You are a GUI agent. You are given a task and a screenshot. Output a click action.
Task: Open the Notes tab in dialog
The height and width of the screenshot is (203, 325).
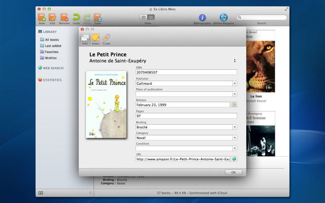point(95,39)
